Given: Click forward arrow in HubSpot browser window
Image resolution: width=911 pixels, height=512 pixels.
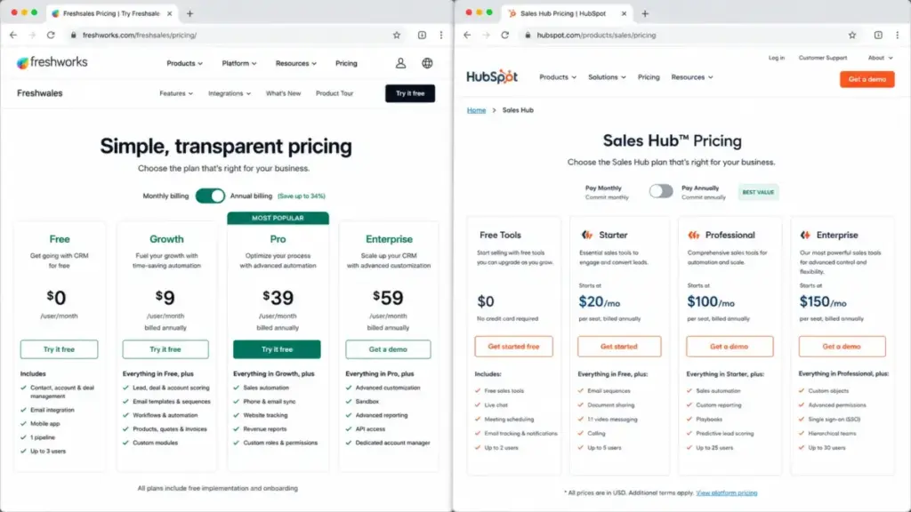Looking at the screenshot, I should 487,35.
